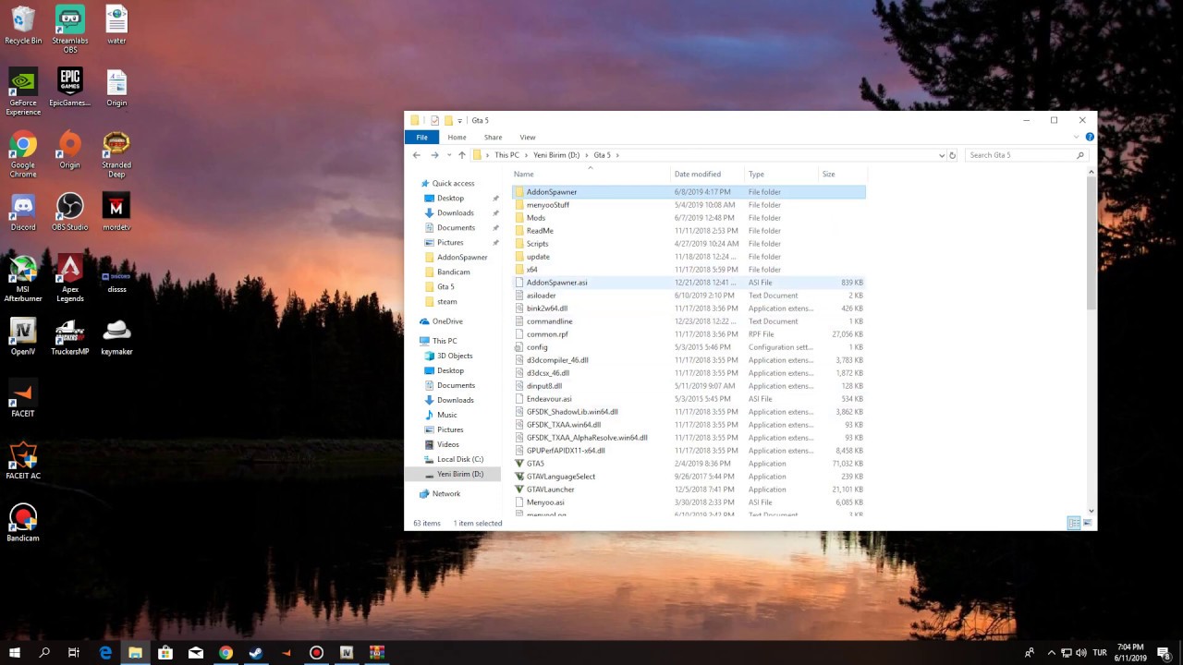Sort files by the Name column header
The width and height of the screenshot is (1183, 665).
click(591, 174)
